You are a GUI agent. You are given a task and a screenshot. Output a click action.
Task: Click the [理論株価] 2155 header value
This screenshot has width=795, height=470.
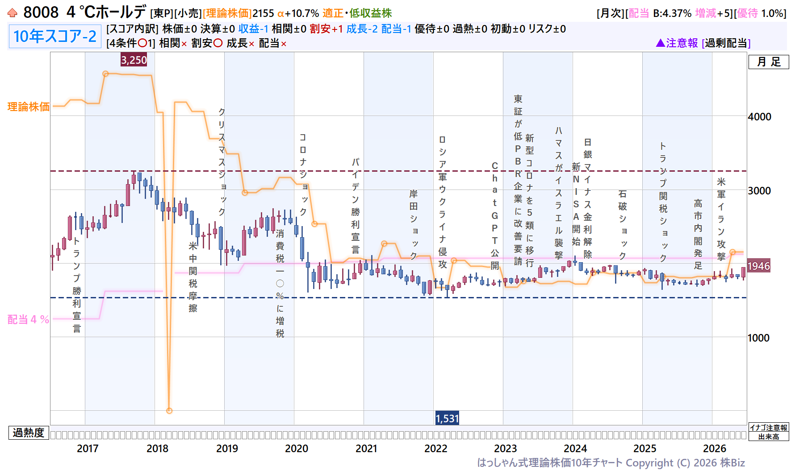(x=238, y=13)
